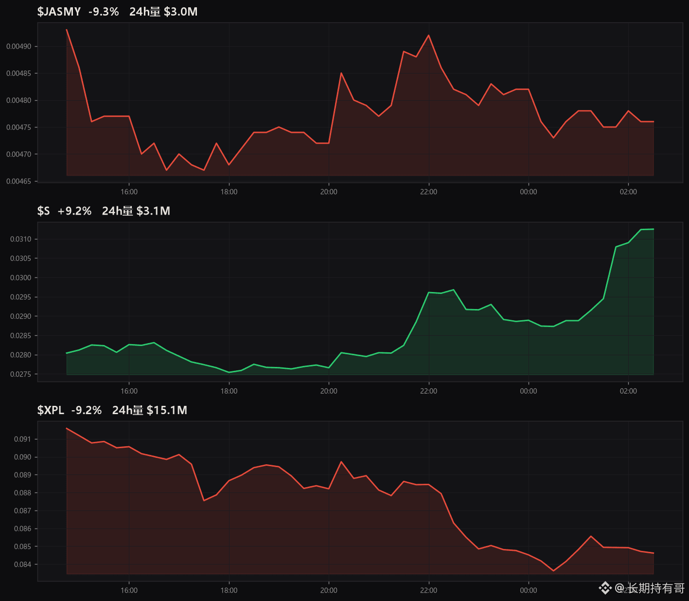Click the 20:00 label under the $S chart
Screen dimensions: 689x601
coord(329,391)
